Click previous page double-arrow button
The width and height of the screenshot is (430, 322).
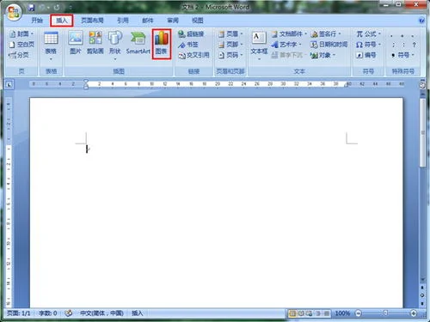pos(422,288)
